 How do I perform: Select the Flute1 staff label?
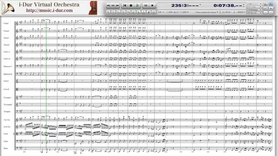[x=6, y=23]
